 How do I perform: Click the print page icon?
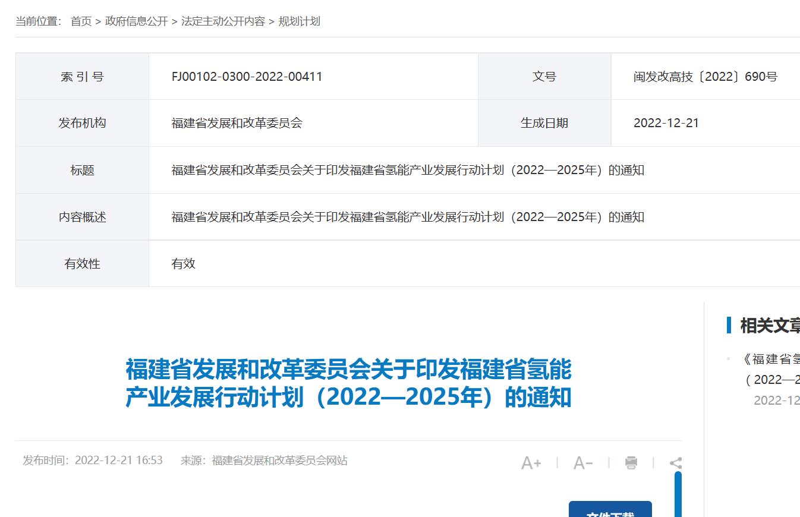coord(631,462)
